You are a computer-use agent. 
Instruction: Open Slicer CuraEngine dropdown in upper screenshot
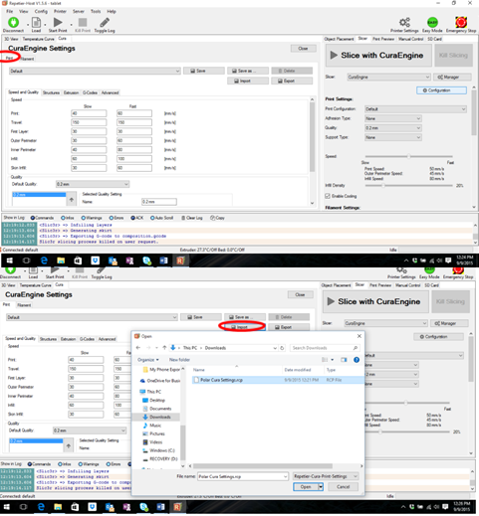pyautogui.click(x=388, y=77)
